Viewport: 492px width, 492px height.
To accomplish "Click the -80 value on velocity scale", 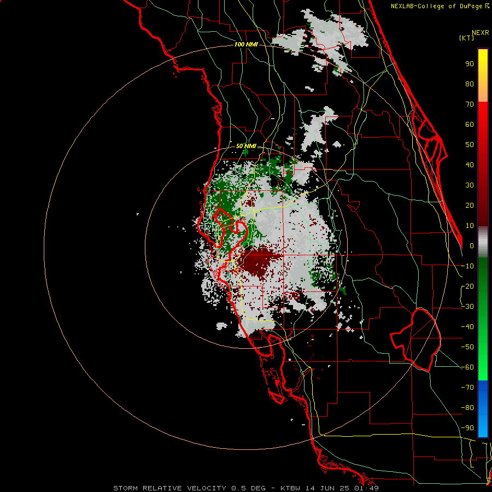I will pyautogui.click(x=467, y=408).
